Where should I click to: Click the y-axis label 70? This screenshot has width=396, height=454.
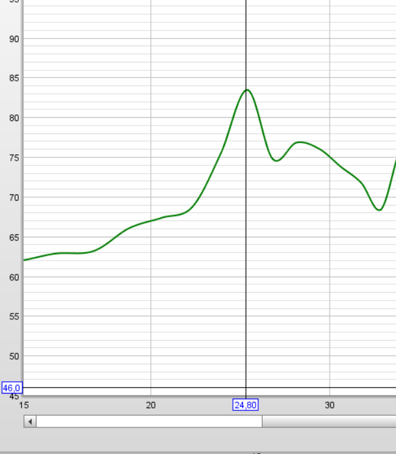(x=14, y=198)
